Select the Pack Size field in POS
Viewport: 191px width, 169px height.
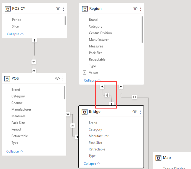click(x=18, y=123)
